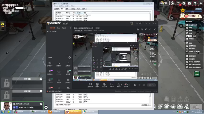
Task: Toggle the preview eye icon in the bottom bar
Action: coord(139,85)
